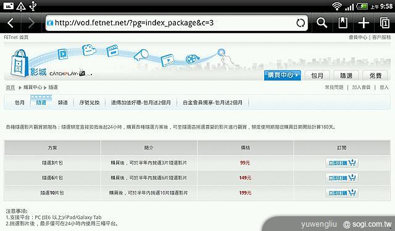This screenshot has width=395, height=231.
Task: Open the bookmarks icon
Action: coord(343,23)
